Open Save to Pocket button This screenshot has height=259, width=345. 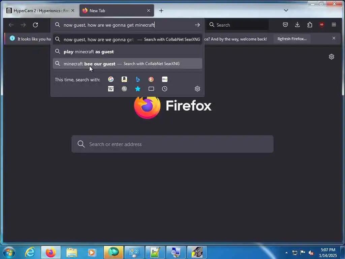pos(285,25)
